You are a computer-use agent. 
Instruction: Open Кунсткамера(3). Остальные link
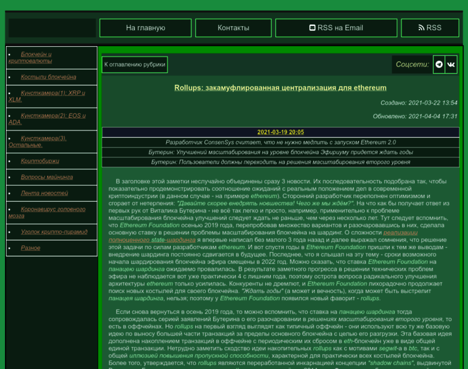pos(38,141)
